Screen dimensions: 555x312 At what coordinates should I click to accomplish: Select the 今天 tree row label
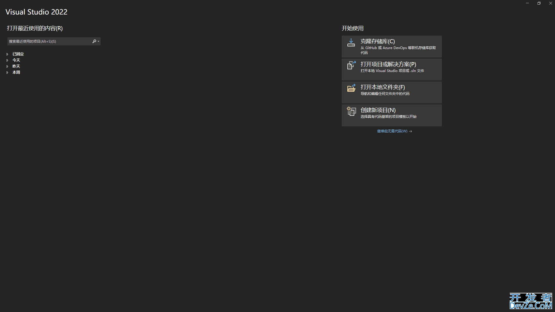(x=16, y=60)
